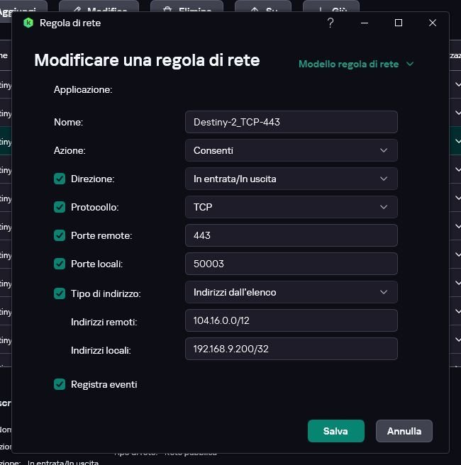Toggle the Direzione checkbox
This screenshot has width=461, height=465.
[x=60, y=179]
